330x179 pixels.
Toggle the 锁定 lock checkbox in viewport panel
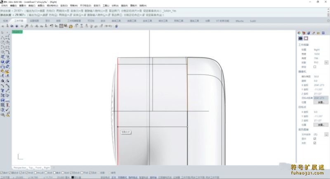click(315, 67)
